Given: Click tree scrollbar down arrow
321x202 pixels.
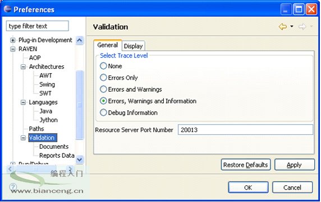Looking at the screenshot, I should click(80, 159).
